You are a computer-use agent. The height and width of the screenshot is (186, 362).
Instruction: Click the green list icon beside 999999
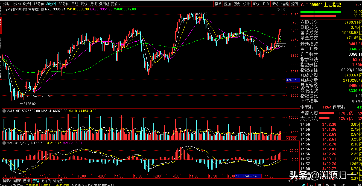coord(307,5)
